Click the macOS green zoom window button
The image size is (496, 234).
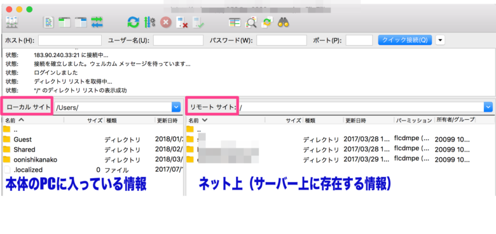(x=29, y=10)
